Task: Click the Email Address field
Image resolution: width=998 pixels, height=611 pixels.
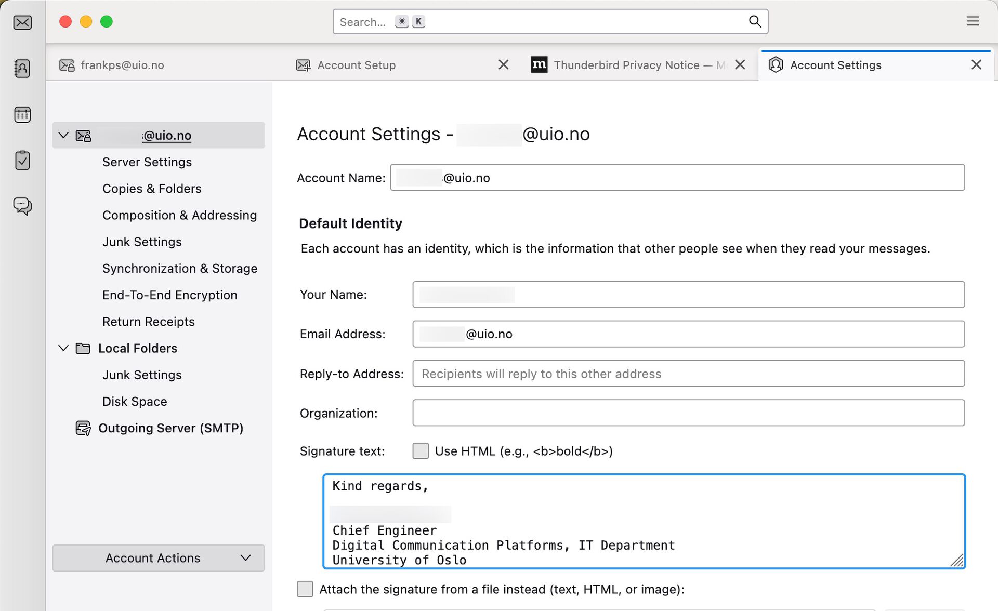Action: [689, 334]
